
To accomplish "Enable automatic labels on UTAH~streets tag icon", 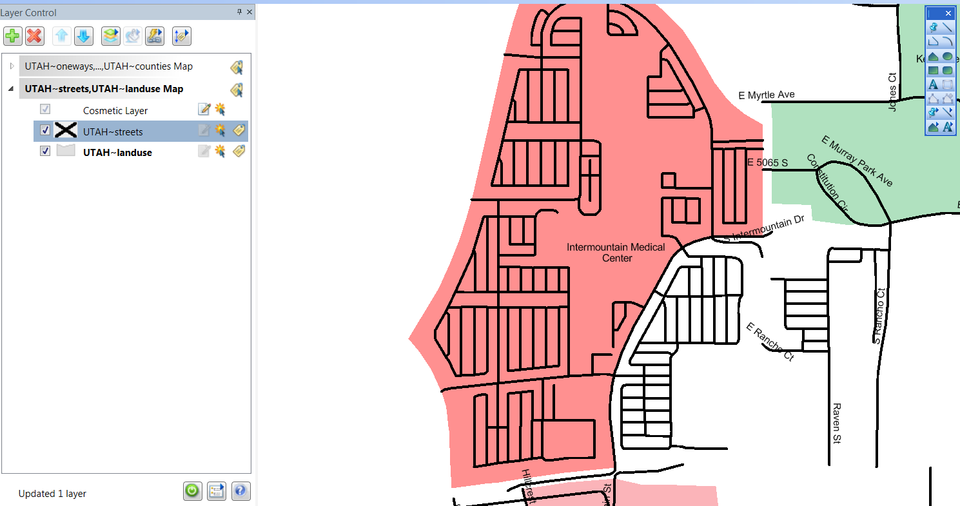I will pyautogui.click(x=239, y=130).
